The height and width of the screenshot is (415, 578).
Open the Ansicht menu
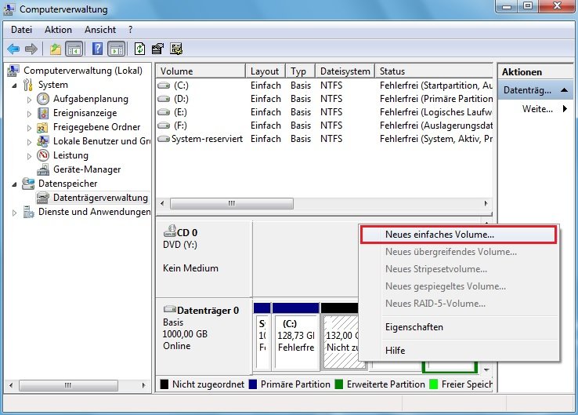point(100,30)
